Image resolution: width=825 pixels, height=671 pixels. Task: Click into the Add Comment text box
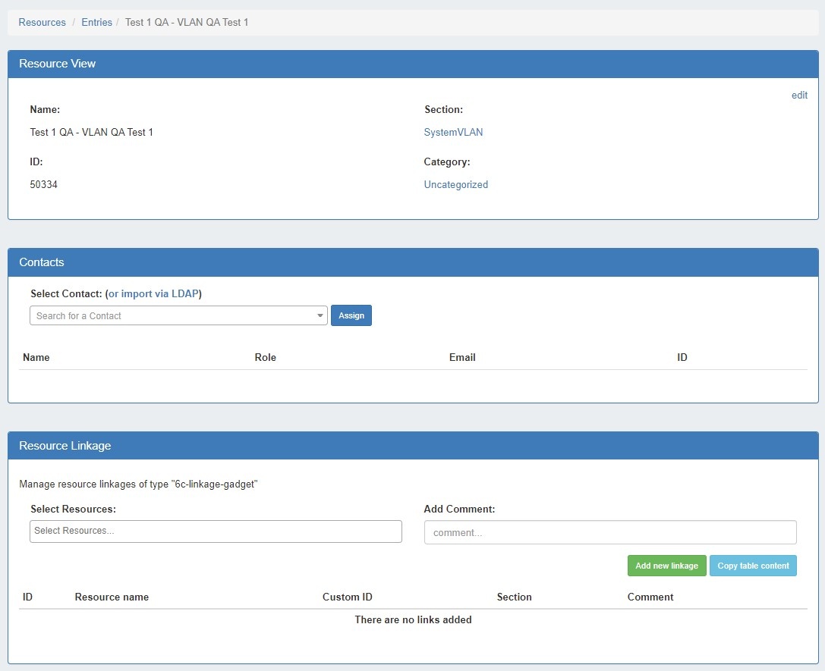click(x=609, y=533)
